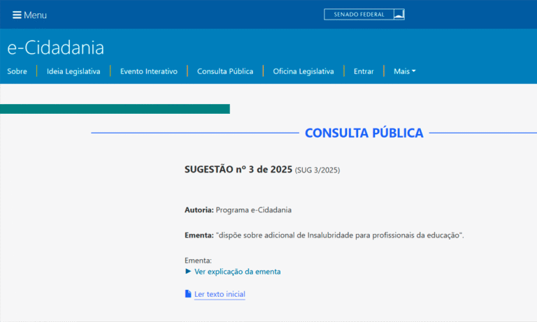Click the (SUG 3/2025) text
This screenshot has height=322, width=537.
tap(317, 170)
